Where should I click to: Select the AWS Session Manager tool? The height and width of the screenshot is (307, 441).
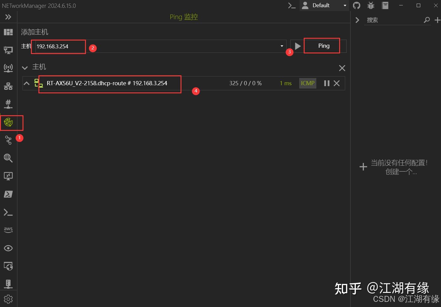pyautogui.click(x=8, y=230)
